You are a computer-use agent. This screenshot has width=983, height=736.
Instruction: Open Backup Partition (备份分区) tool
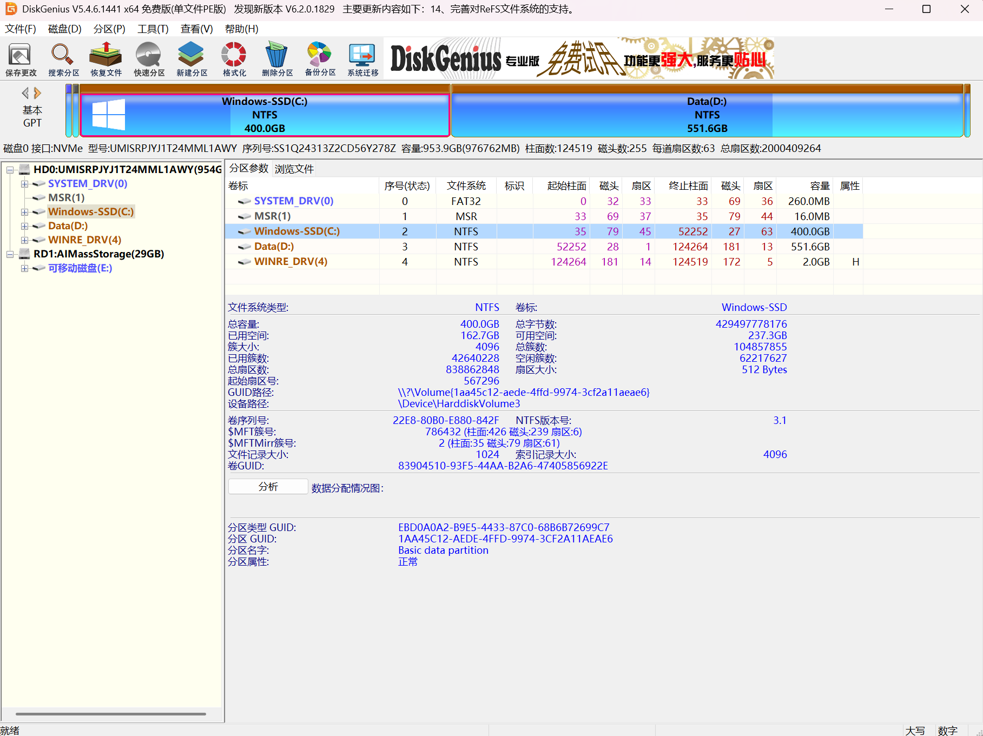click(320, 59)
